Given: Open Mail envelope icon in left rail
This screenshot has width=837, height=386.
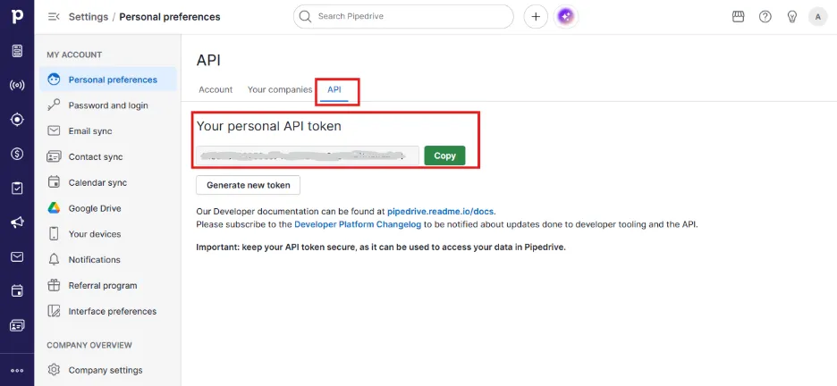Looking at the screenshot, I should pyautogui.click(x=17, y=257).
